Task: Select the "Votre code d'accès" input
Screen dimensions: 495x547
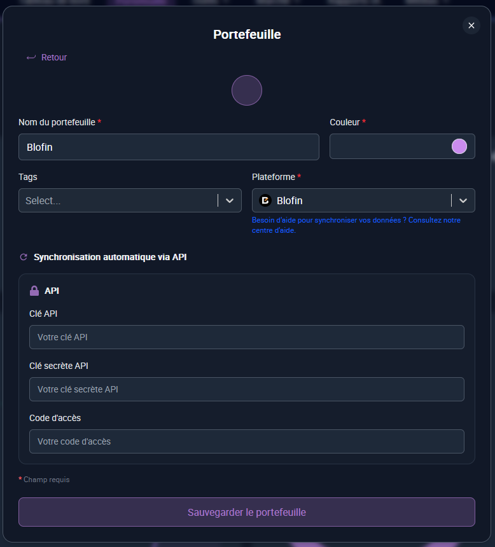Action: tap(246, 441)
